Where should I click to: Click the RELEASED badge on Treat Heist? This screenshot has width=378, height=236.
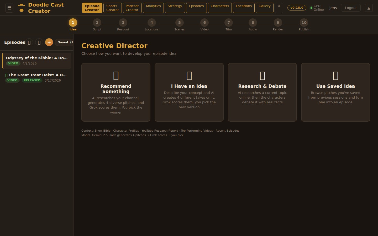click(32, 80)
